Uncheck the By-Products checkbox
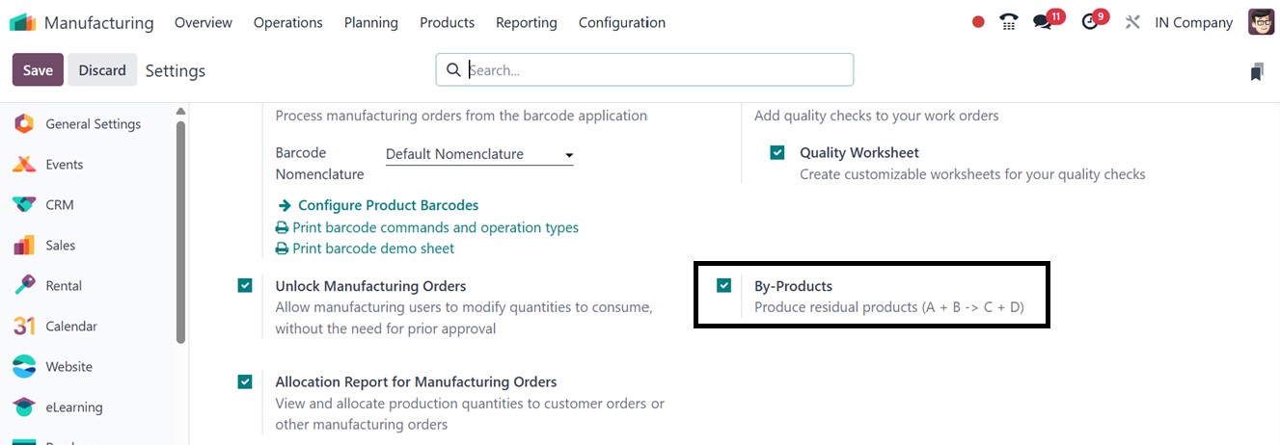 [724, 285]
